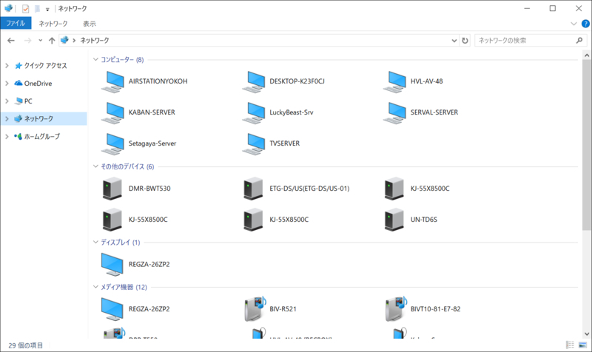
Task: Collapse the メディア機器 (12) group
Action: coord(95,287)
